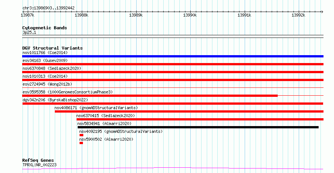Viewport: 334px width, 173px height.
Task: Click the red dgv342n206 variant bar
Action: click(173, 104)
